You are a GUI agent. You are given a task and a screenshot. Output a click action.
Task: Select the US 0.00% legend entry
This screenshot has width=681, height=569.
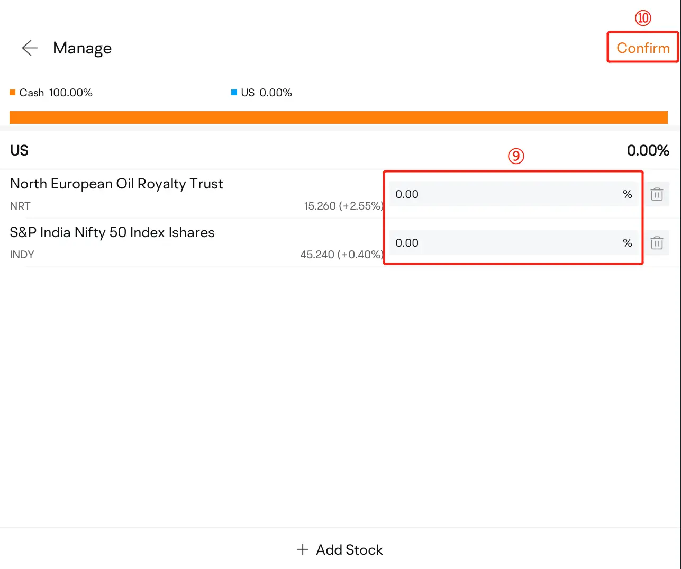tap(261, 93)
